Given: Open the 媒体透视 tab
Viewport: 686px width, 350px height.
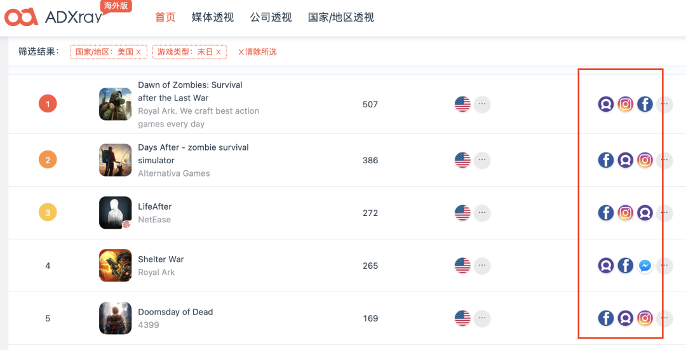Looking at the screenshot, I should pyautogui.click(x=213, y=17).
